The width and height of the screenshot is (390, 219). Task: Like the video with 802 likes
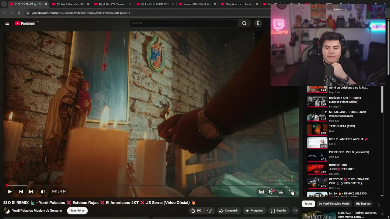pos(196,210)
